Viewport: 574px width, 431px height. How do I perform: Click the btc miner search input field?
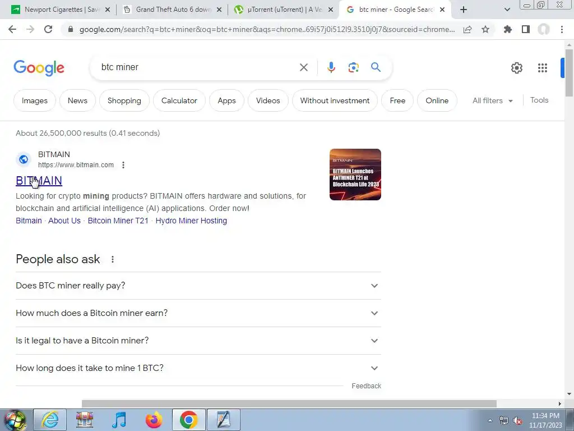click(196, 67)
